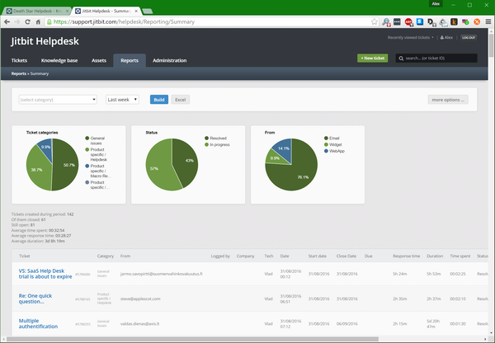Viewport: 495px width, 343px height.
Task: Switch to the Assets tab
Action: pyautogui.click(x=99, y=60)
